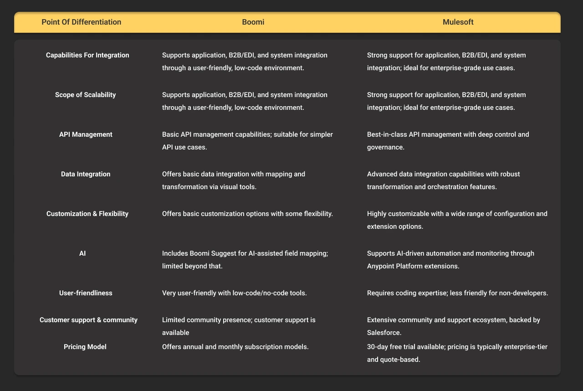Select the User-friendliness row label
Viewport: 583px width, 391px height.
(x=86, y=293)
